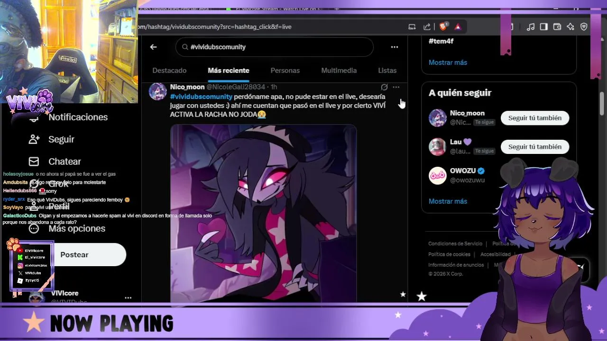This screenshot has height=341, width=607.
Task: Click Mostrar más under trends
Action: tap(448, 63)
